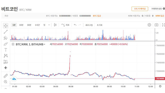Open the pattern drawing tool
This screenshot has height=93, width=165.
(6, 56)
